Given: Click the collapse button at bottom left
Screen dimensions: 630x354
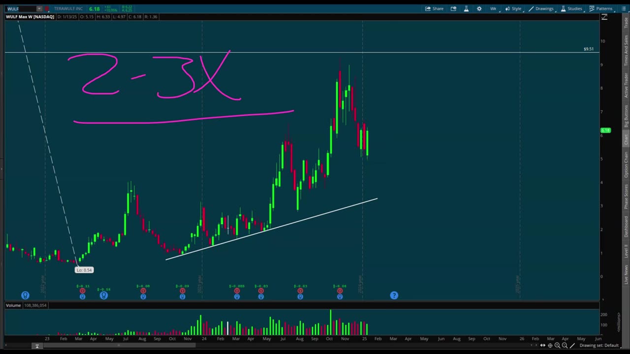Looking at the screenshot, I should [37, 346].
